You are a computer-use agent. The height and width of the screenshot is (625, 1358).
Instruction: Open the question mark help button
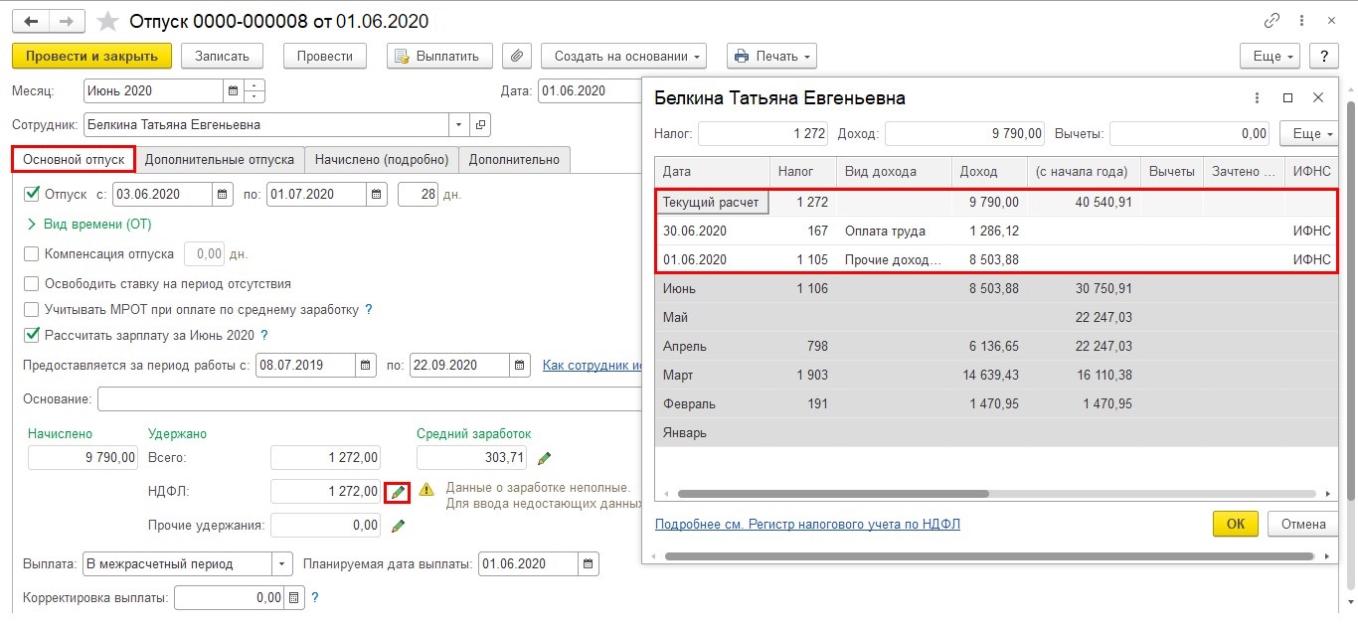point(1323,57)
